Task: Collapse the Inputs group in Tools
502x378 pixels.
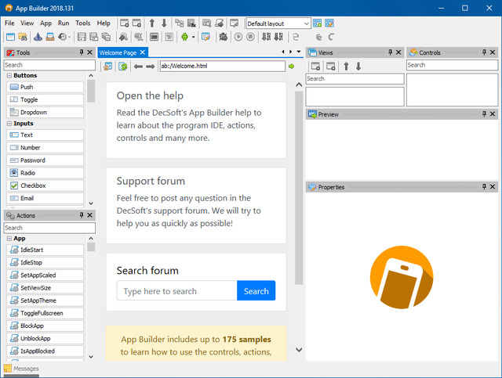Action: pos(9,124)
